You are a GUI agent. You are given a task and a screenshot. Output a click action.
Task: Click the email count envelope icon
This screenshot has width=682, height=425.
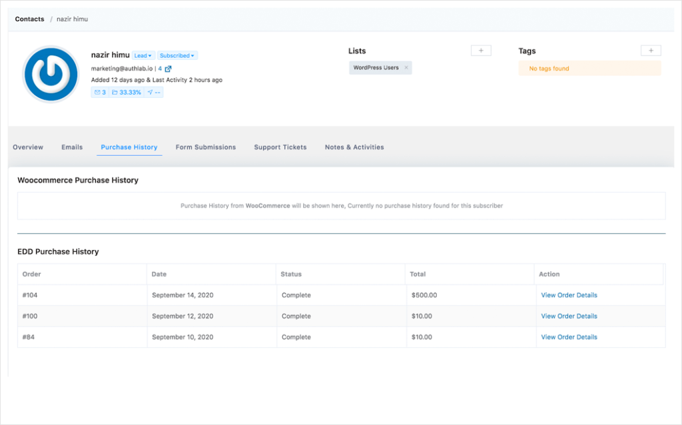pos(98,92)
